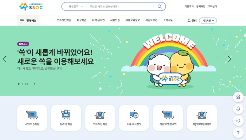Open the 전체메뉴 hamburger menu
The height and width of the screenshot is (140, 246).
click(x=28, y=20)
